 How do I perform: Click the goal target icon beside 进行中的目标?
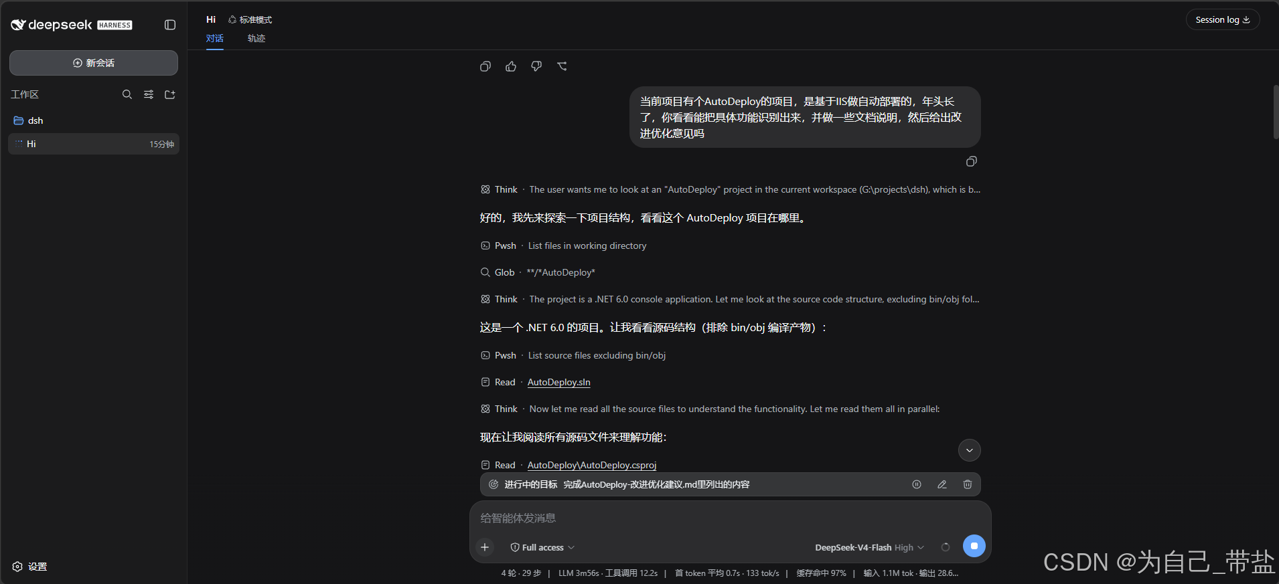pyautogui.click(x=494, y=484)
